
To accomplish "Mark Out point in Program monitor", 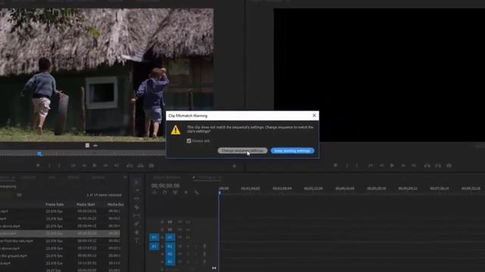I will pos(357,165).
